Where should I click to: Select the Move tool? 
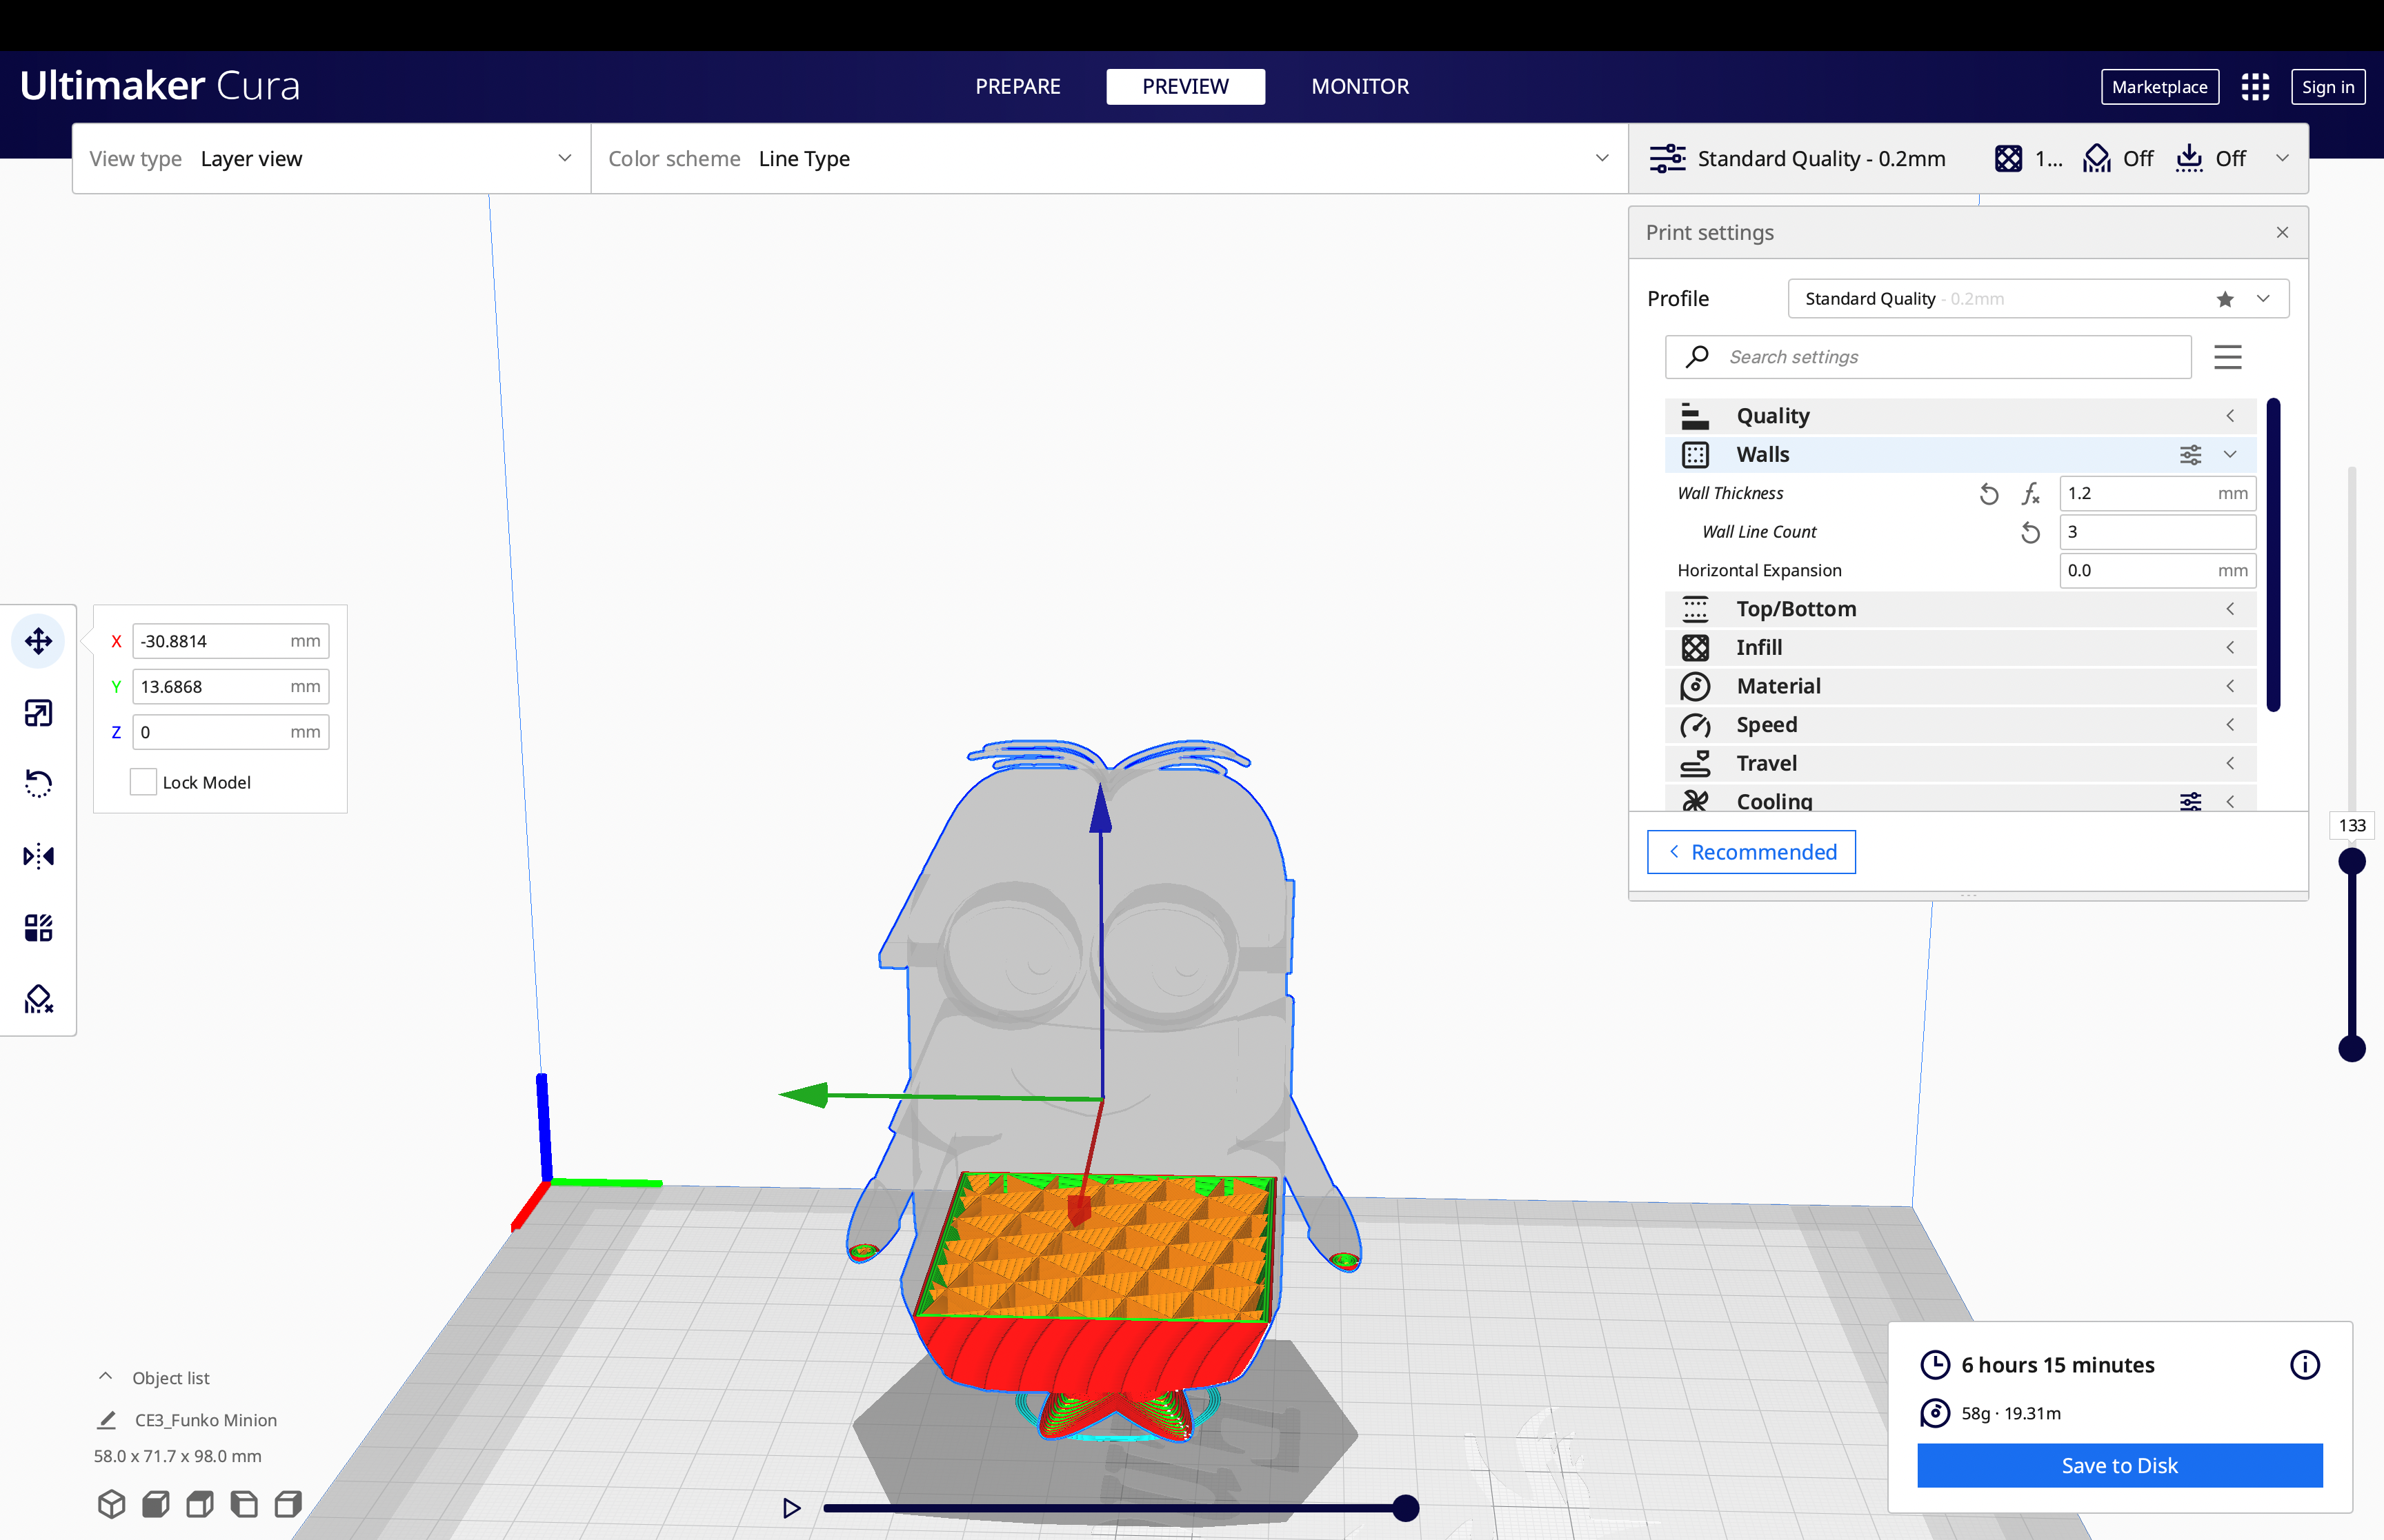(38, 641)
